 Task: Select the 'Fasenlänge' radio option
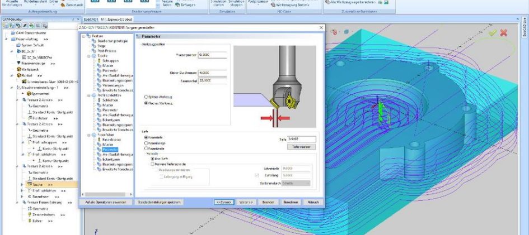coord(147,143)
